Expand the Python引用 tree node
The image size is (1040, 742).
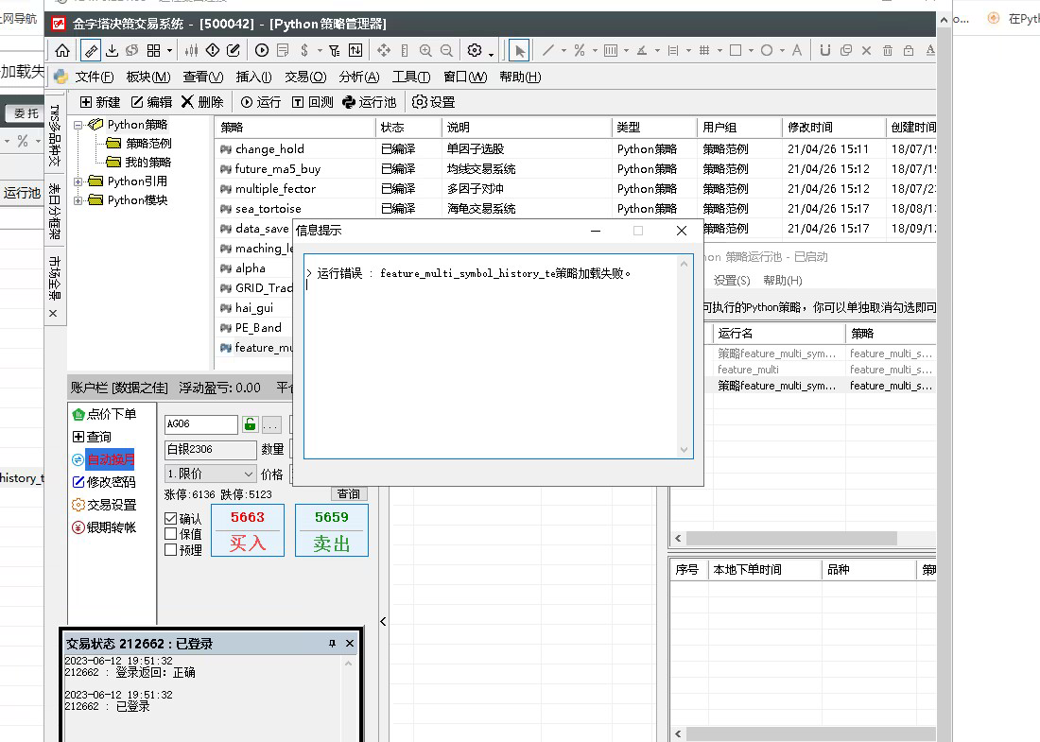point(78,181)
